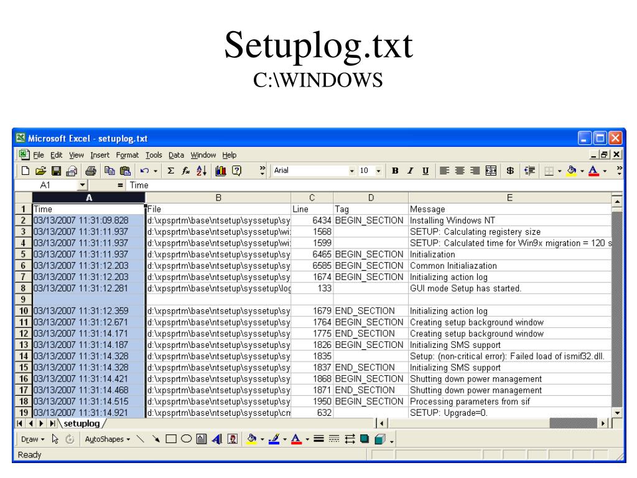Apply yellow Fill Color on Formatting toolbar
637x478 pixels.
pyautogui.click(x=572, y=171)
